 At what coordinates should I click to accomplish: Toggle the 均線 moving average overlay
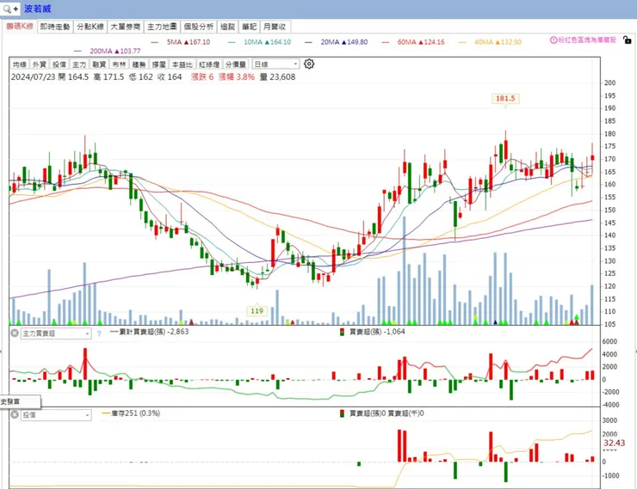click(19, 64)
